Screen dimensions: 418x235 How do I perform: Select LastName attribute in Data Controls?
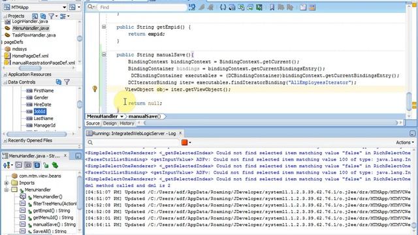point(43,118)
